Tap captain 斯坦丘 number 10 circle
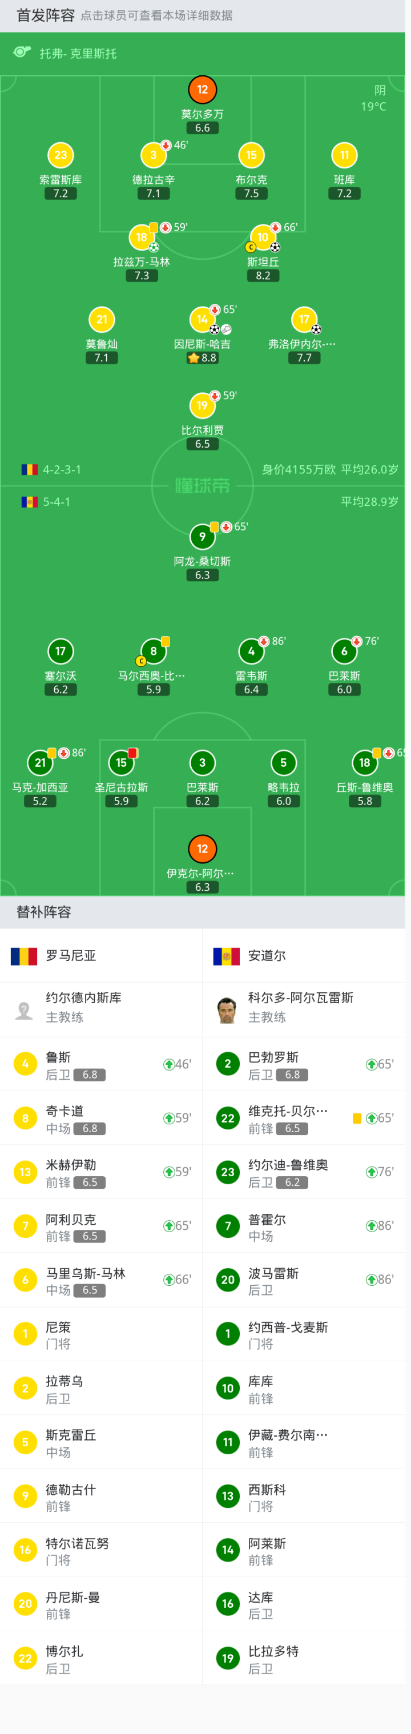This screenshot has height=1734, width=411. click(x=263, y=237)
